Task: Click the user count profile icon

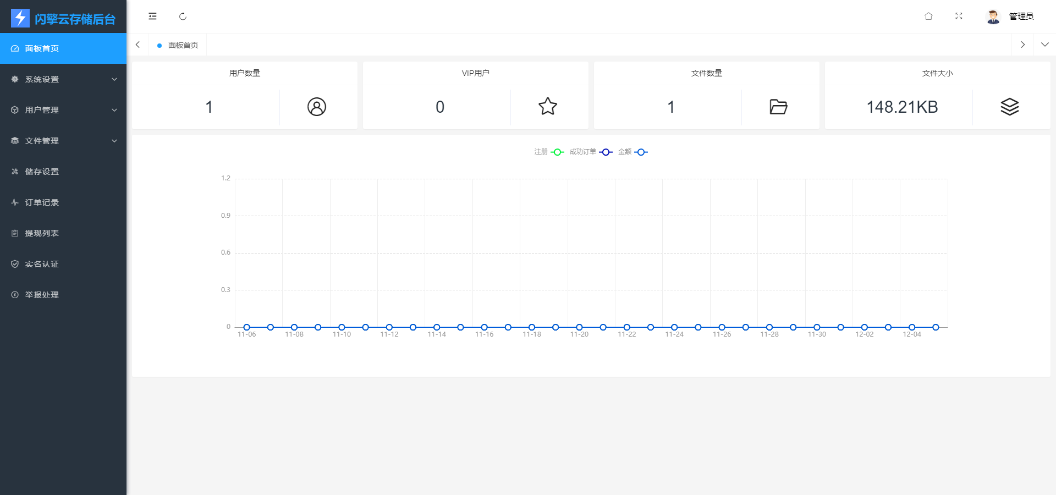Action: (317, 107)
